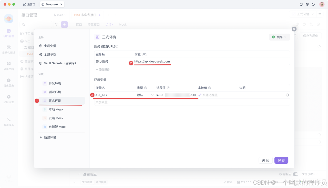This screenshot has width=328, height=188.
Task: Click the 添加变量 input row
Action: (x=192, y=102)
